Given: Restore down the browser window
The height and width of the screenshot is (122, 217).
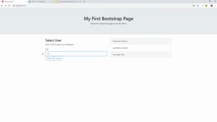Looking at the screenshot, I should click(210, 1).
